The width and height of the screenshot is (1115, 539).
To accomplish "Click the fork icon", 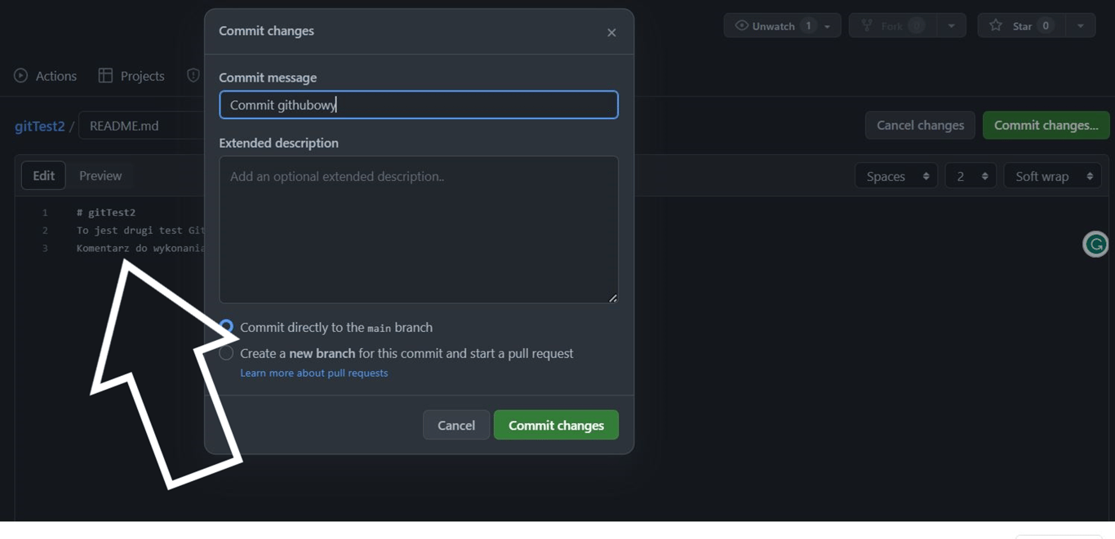I will coord(867,25).
